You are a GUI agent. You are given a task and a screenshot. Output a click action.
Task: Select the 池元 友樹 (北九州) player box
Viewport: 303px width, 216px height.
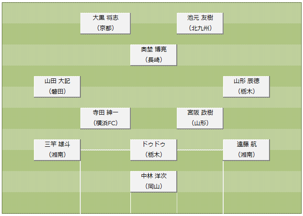pos(200,23)
